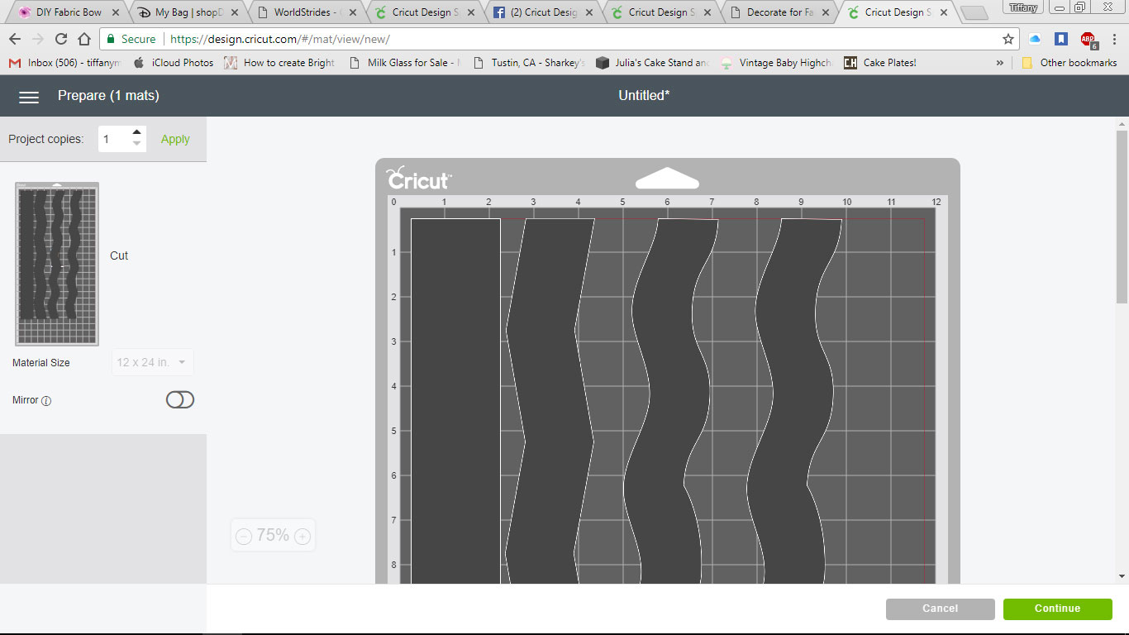Open the Tiffany profile button

1023,7
